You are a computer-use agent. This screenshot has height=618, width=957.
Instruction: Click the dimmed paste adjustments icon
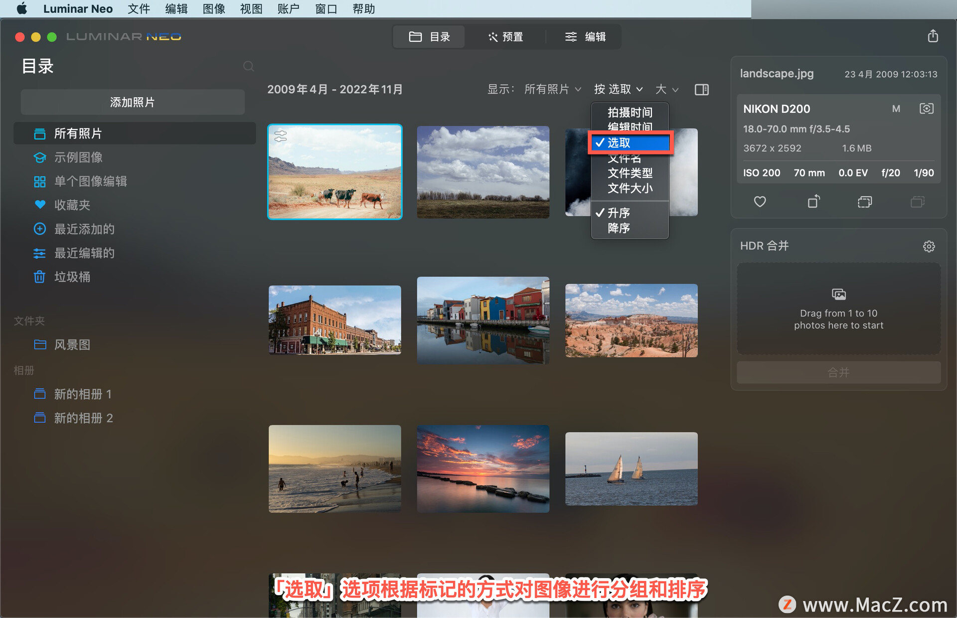(x=917, y=201)
